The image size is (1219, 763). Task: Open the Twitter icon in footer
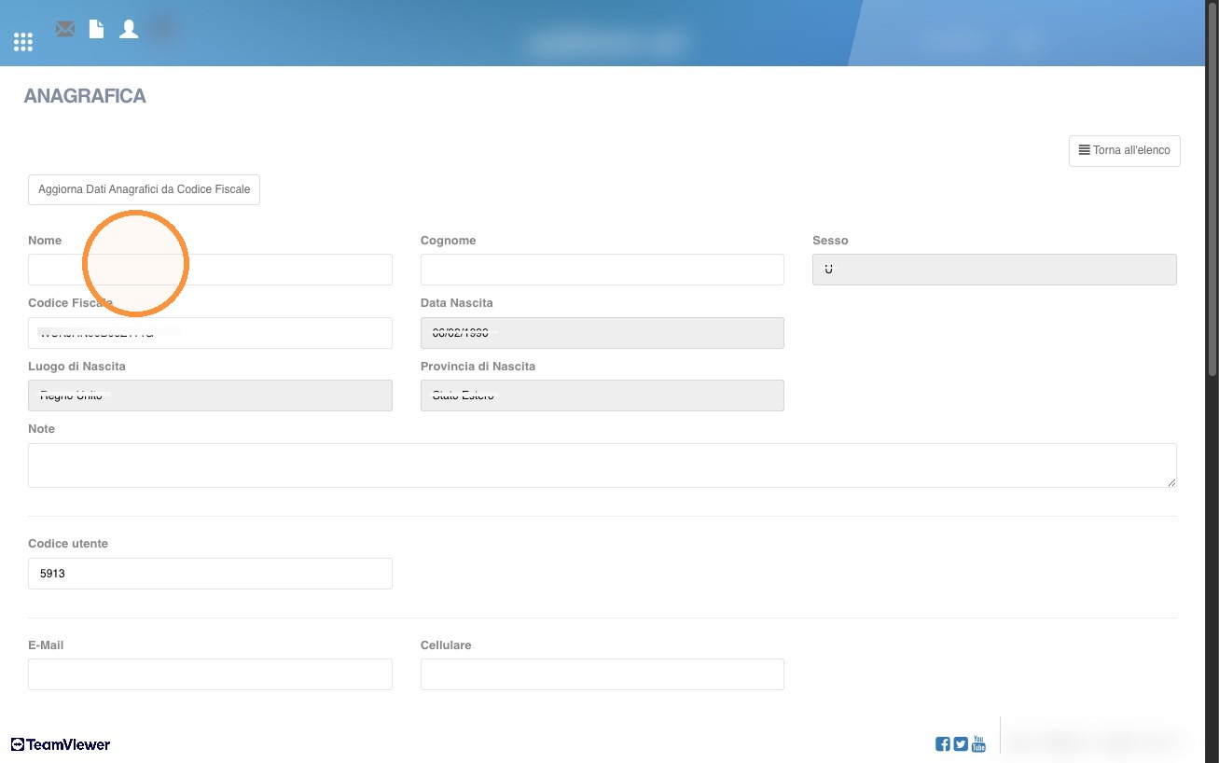[x=961, y=744]
